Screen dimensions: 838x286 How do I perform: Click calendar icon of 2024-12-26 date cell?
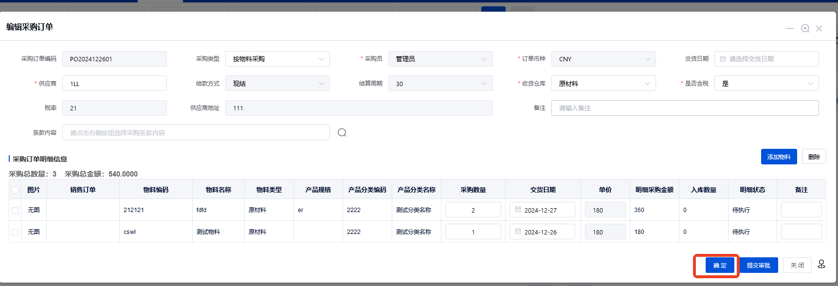tap(518, 231)
